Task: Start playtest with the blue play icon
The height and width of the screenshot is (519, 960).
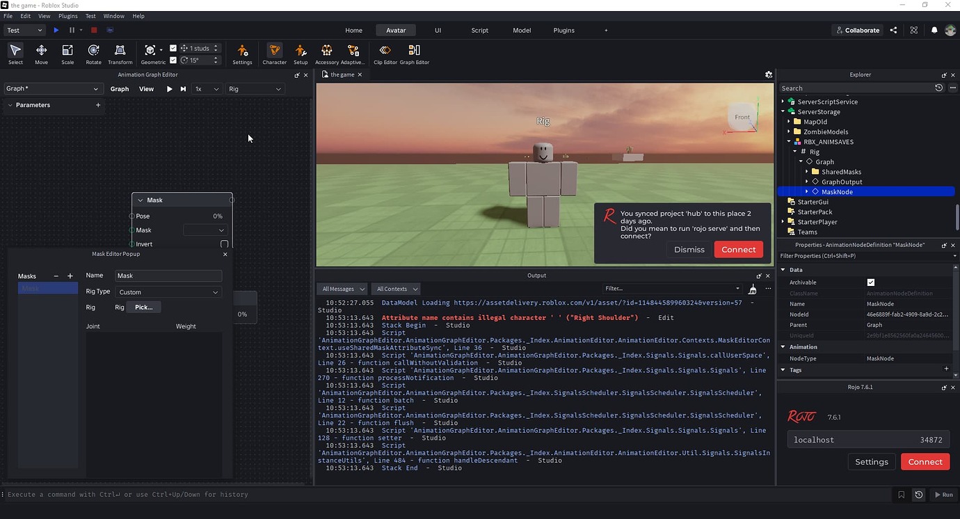Action: 56,30
